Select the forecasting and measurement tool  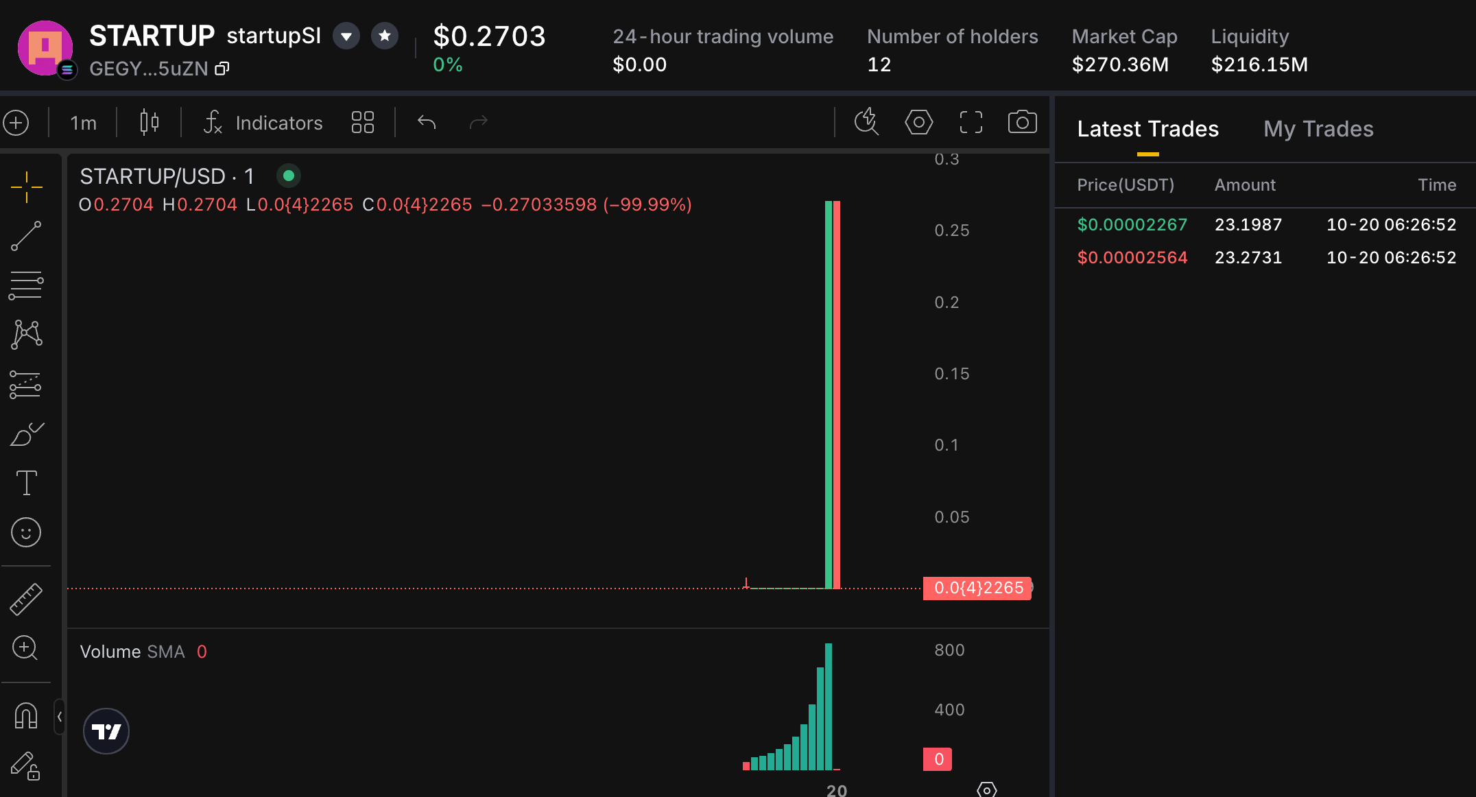[x=26, y=385]
